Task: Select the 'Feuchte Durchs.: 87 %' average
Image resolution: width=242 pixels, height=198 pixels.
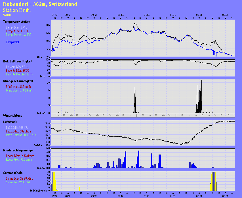Action: (19, 74)
